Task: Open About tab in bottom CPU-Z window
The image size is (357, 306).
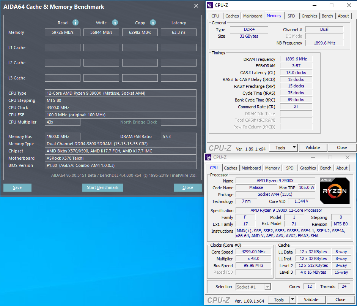Action: (342, 168)
